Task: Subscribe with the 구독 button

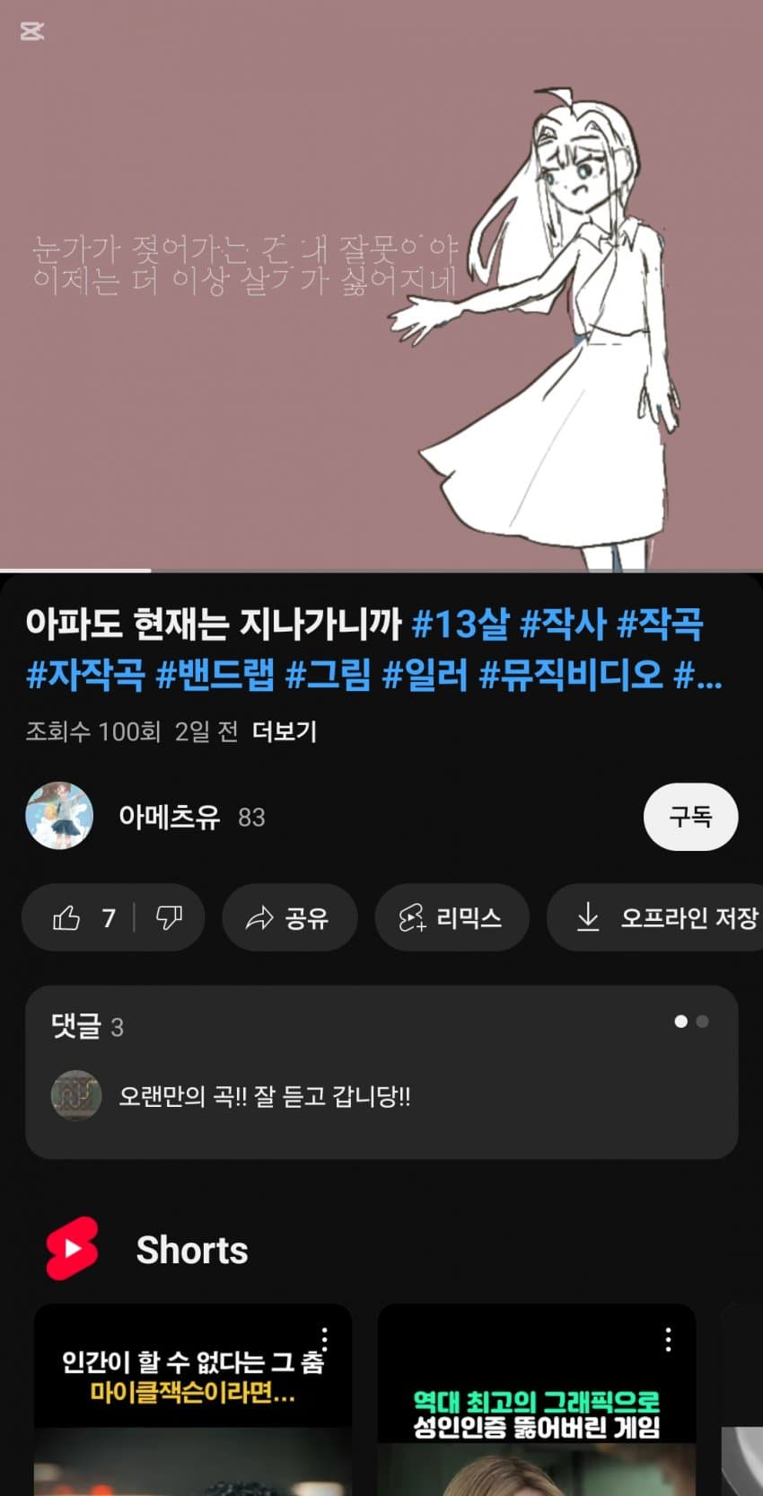Action: click(690, 817)
